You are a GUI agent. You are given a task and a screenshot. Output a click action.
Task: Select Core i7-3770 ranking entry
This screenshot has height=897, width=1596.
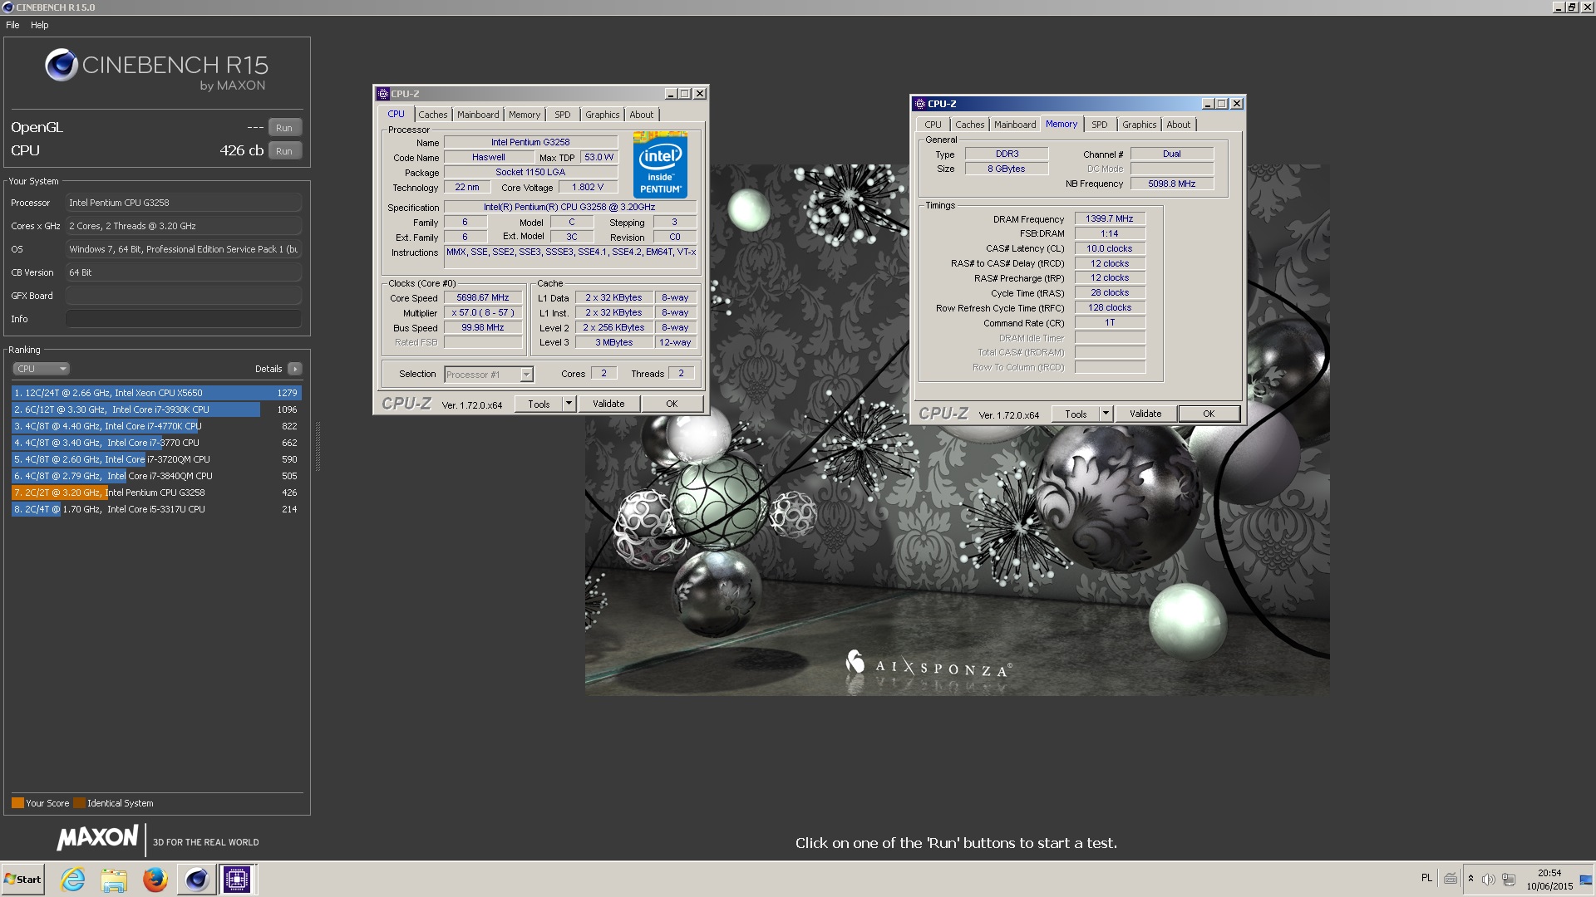156,443
